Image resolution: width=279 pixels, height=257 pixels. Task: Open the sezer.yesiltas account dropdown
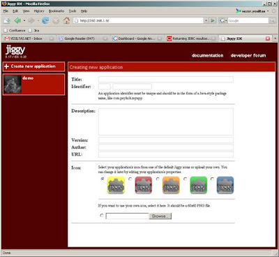tap(268, 11)
